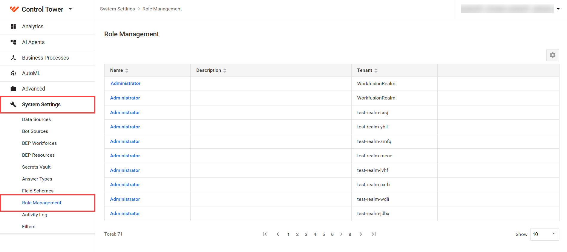Open Administrator role for test-realm-wdli
Viewport: 567px width, 252px height.
click(x=125, y=199)
